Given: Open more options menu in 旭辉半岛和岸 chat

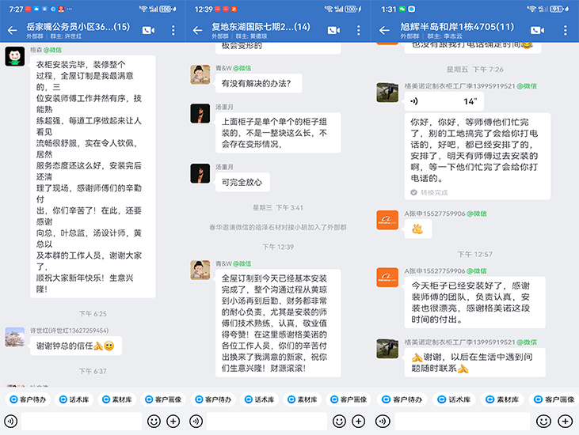Looking at the screenshot, I should 564,30.
